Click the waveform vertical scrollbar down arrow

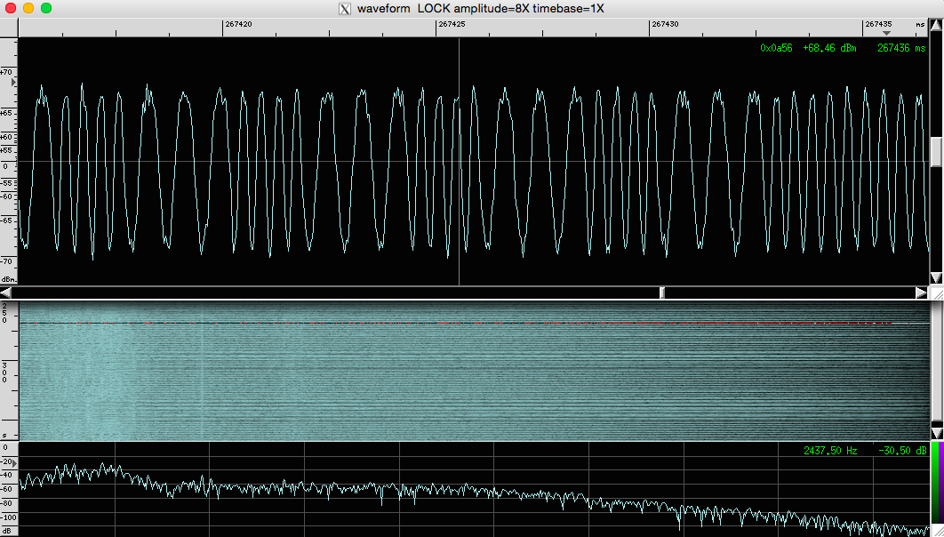tap(936, 277)
